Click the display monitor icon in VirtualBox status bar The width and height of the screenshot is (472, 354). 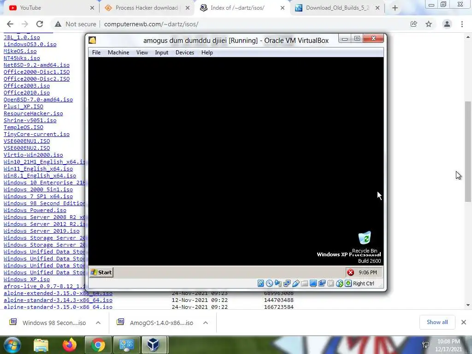coord(313,283)
